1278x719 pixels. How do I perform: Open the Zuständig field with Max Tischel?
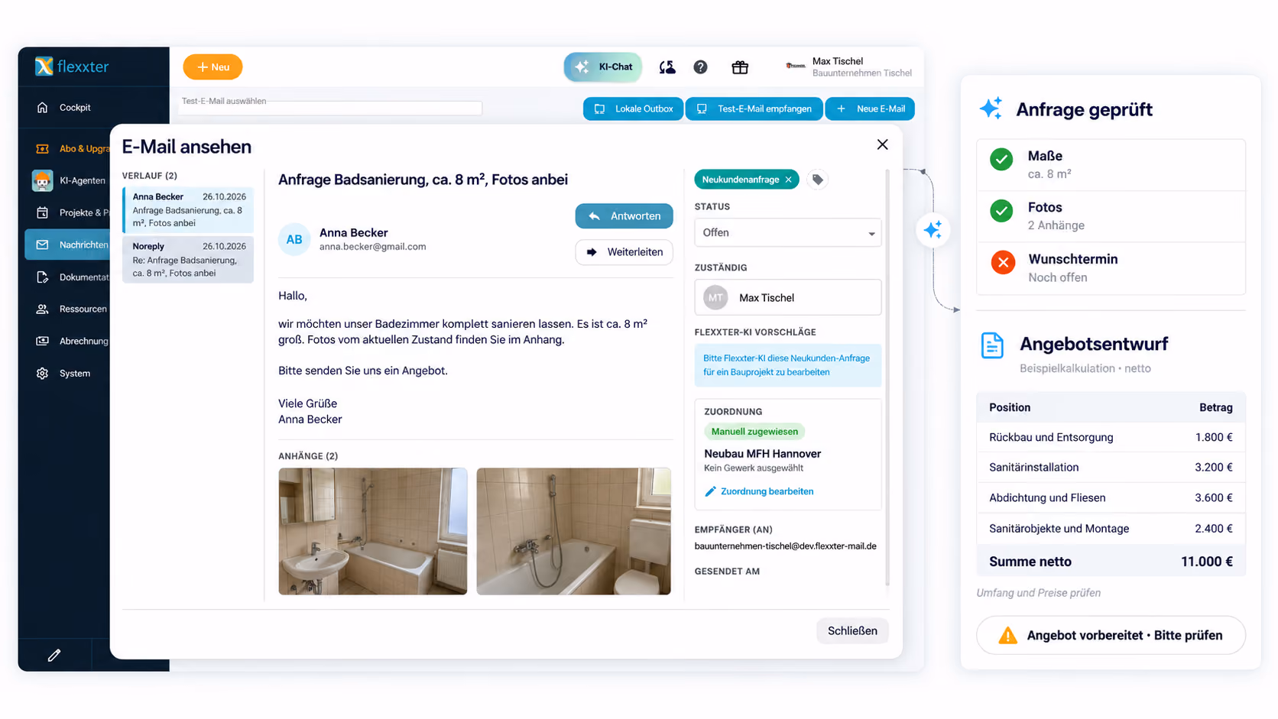788,297
